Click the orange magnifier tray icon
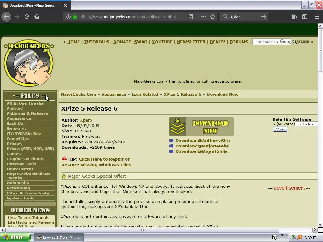Viewport: 323px width, 242px height. 300,237
